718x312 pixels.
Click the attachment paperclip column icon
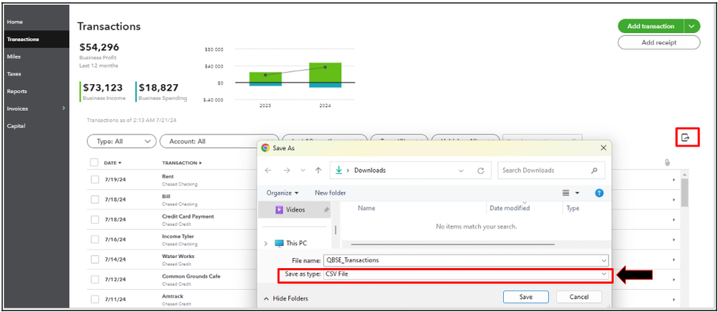tap(667, 162)
